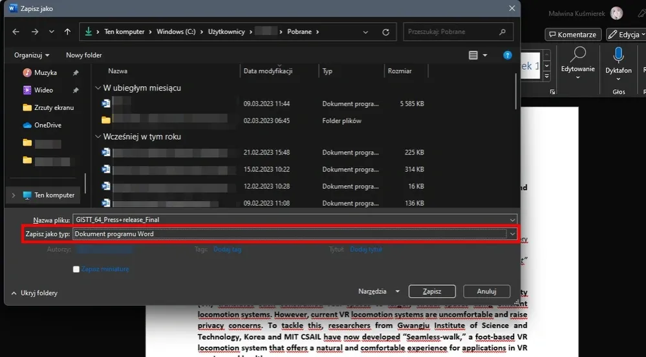Click Anuluj to cancel saving
646x357 pixels.
486,292
